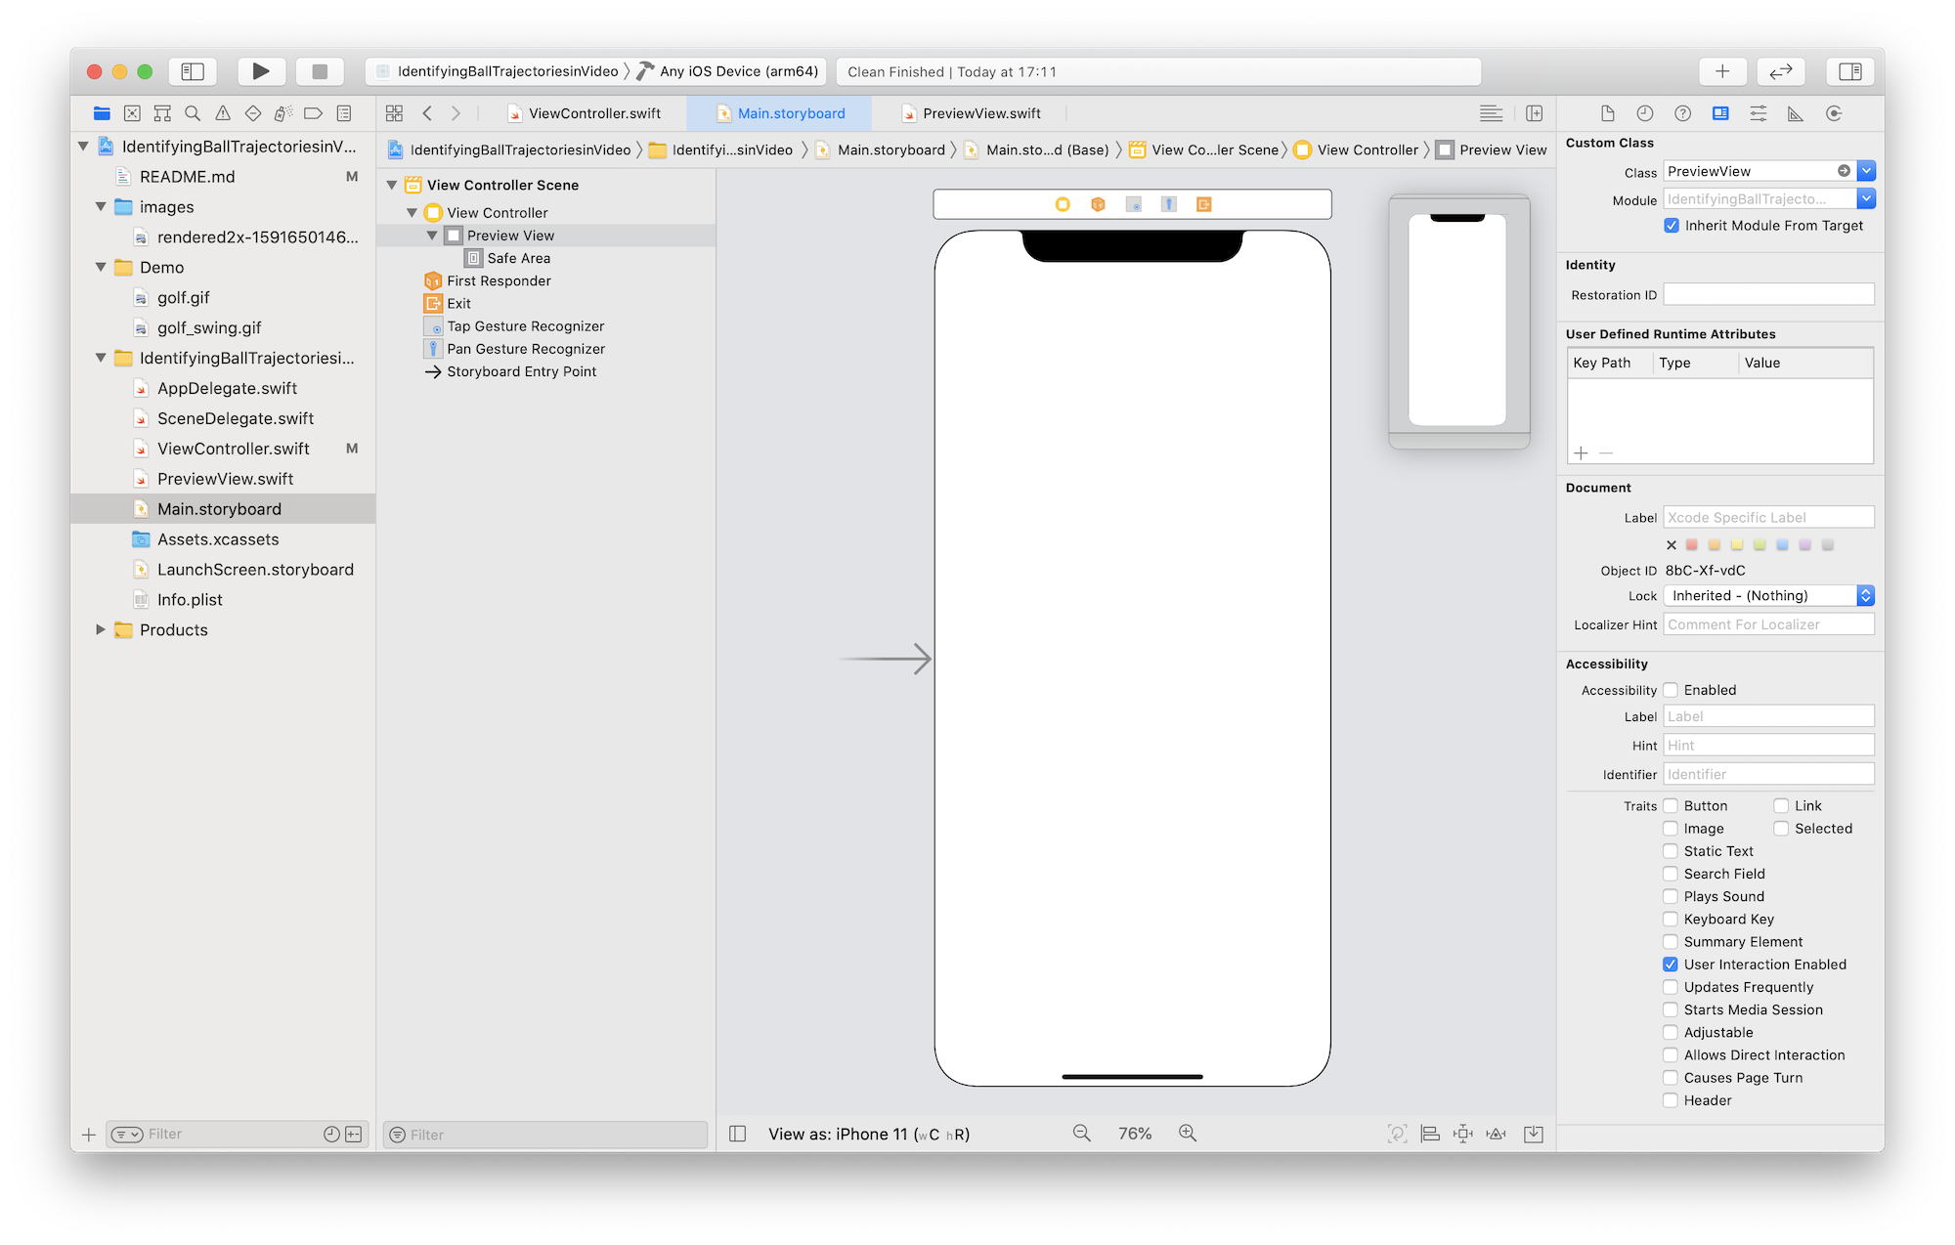This screenshot has height=1245, width=1955.
Task: Open the Identity inspector tab icon
Action: (x=1720, y=113)
